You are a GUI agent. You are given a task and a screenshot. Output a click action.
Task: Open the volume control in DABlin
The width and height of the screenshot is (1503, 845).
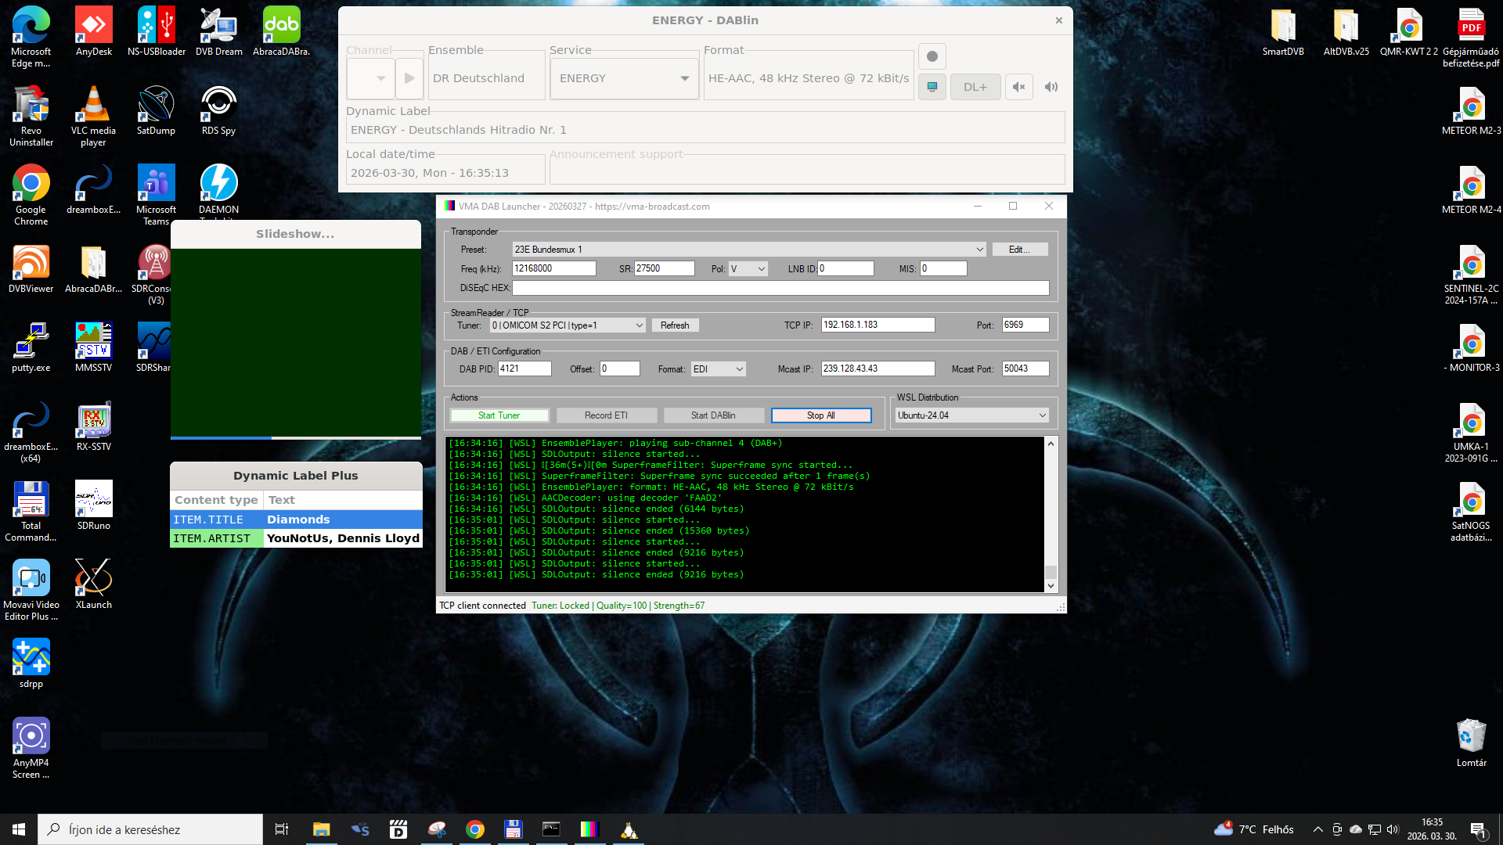pos(1051,87)
